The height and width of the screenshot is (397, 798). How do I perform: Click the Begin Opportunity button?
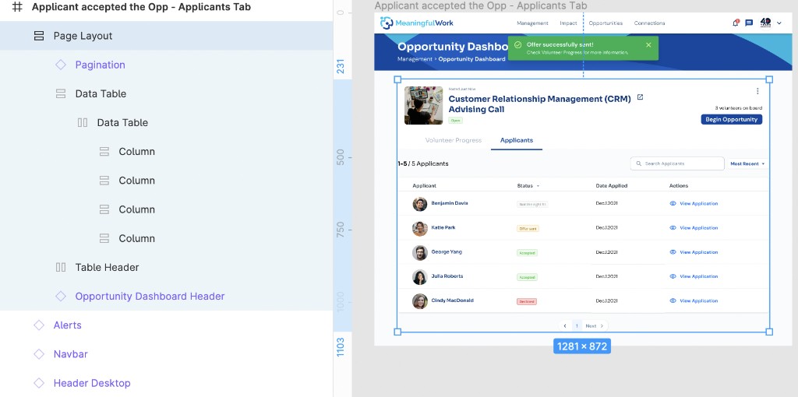click(x=731, y=119)
